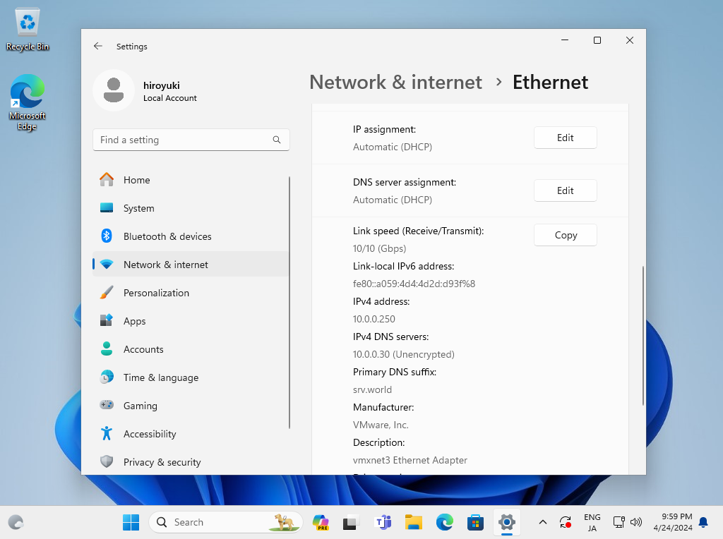
Task: Copy the network properties
Action: pos(565,235)
